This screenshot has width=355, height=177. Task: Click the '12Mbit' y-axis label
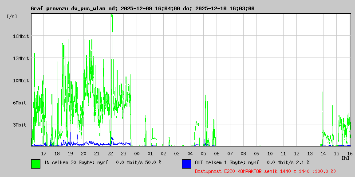point(20,58)
